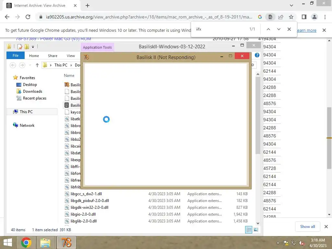Select libgdk_pixbuf-2.0-0.dll file
This screenshot has width=332, height=249.
coord(90,200)
